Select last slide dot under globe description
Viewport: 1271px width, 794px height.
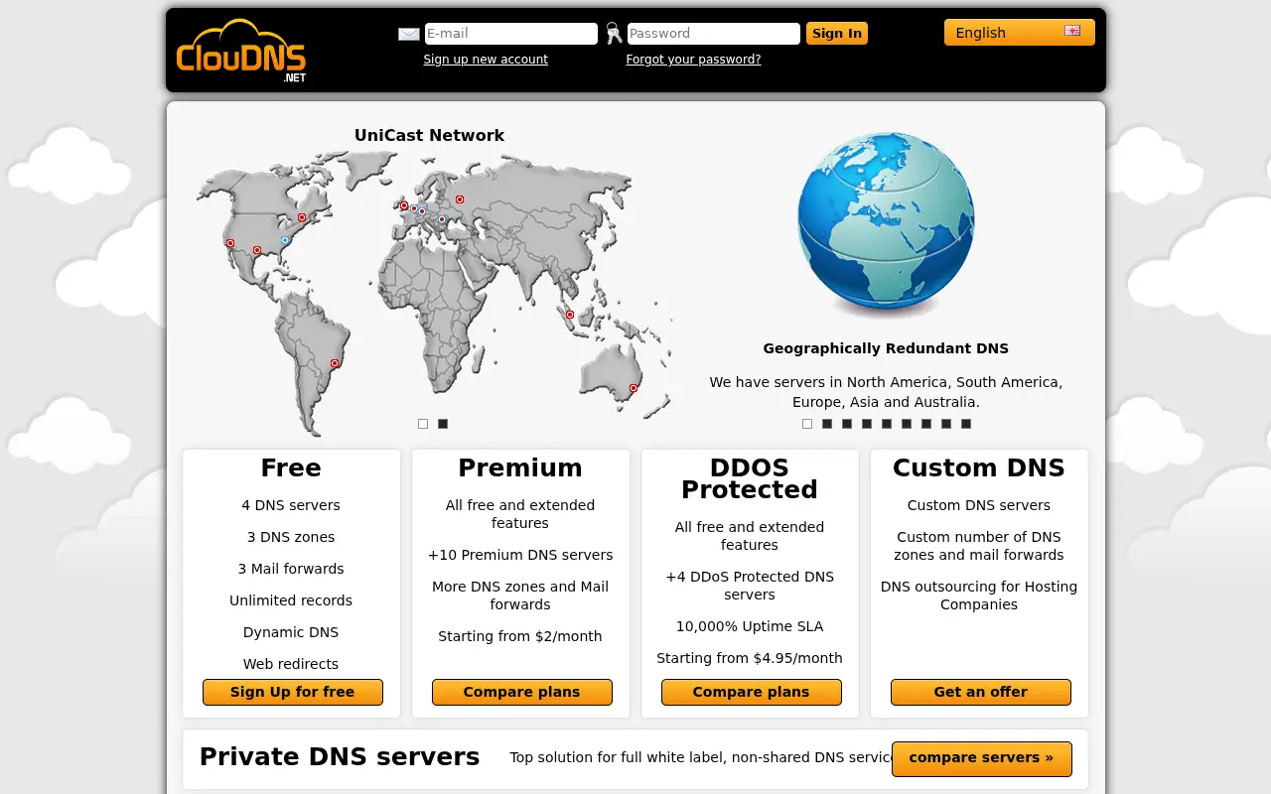point(966,424)
